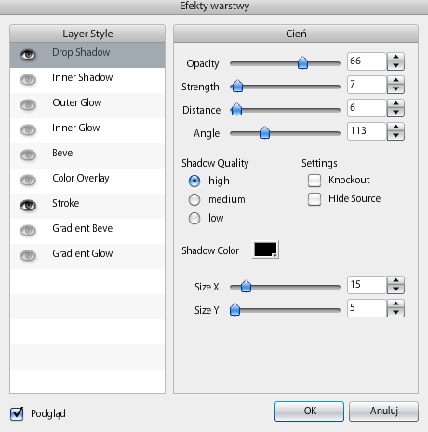428x432 pixels.
Task: Choose Inner Glow from the list
Action: pos(87,130)
